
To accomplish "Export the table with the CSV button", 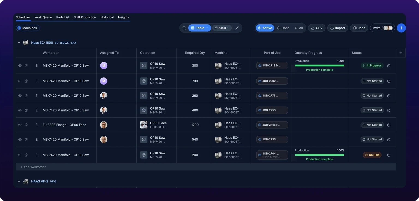I will tap(317, 28).
